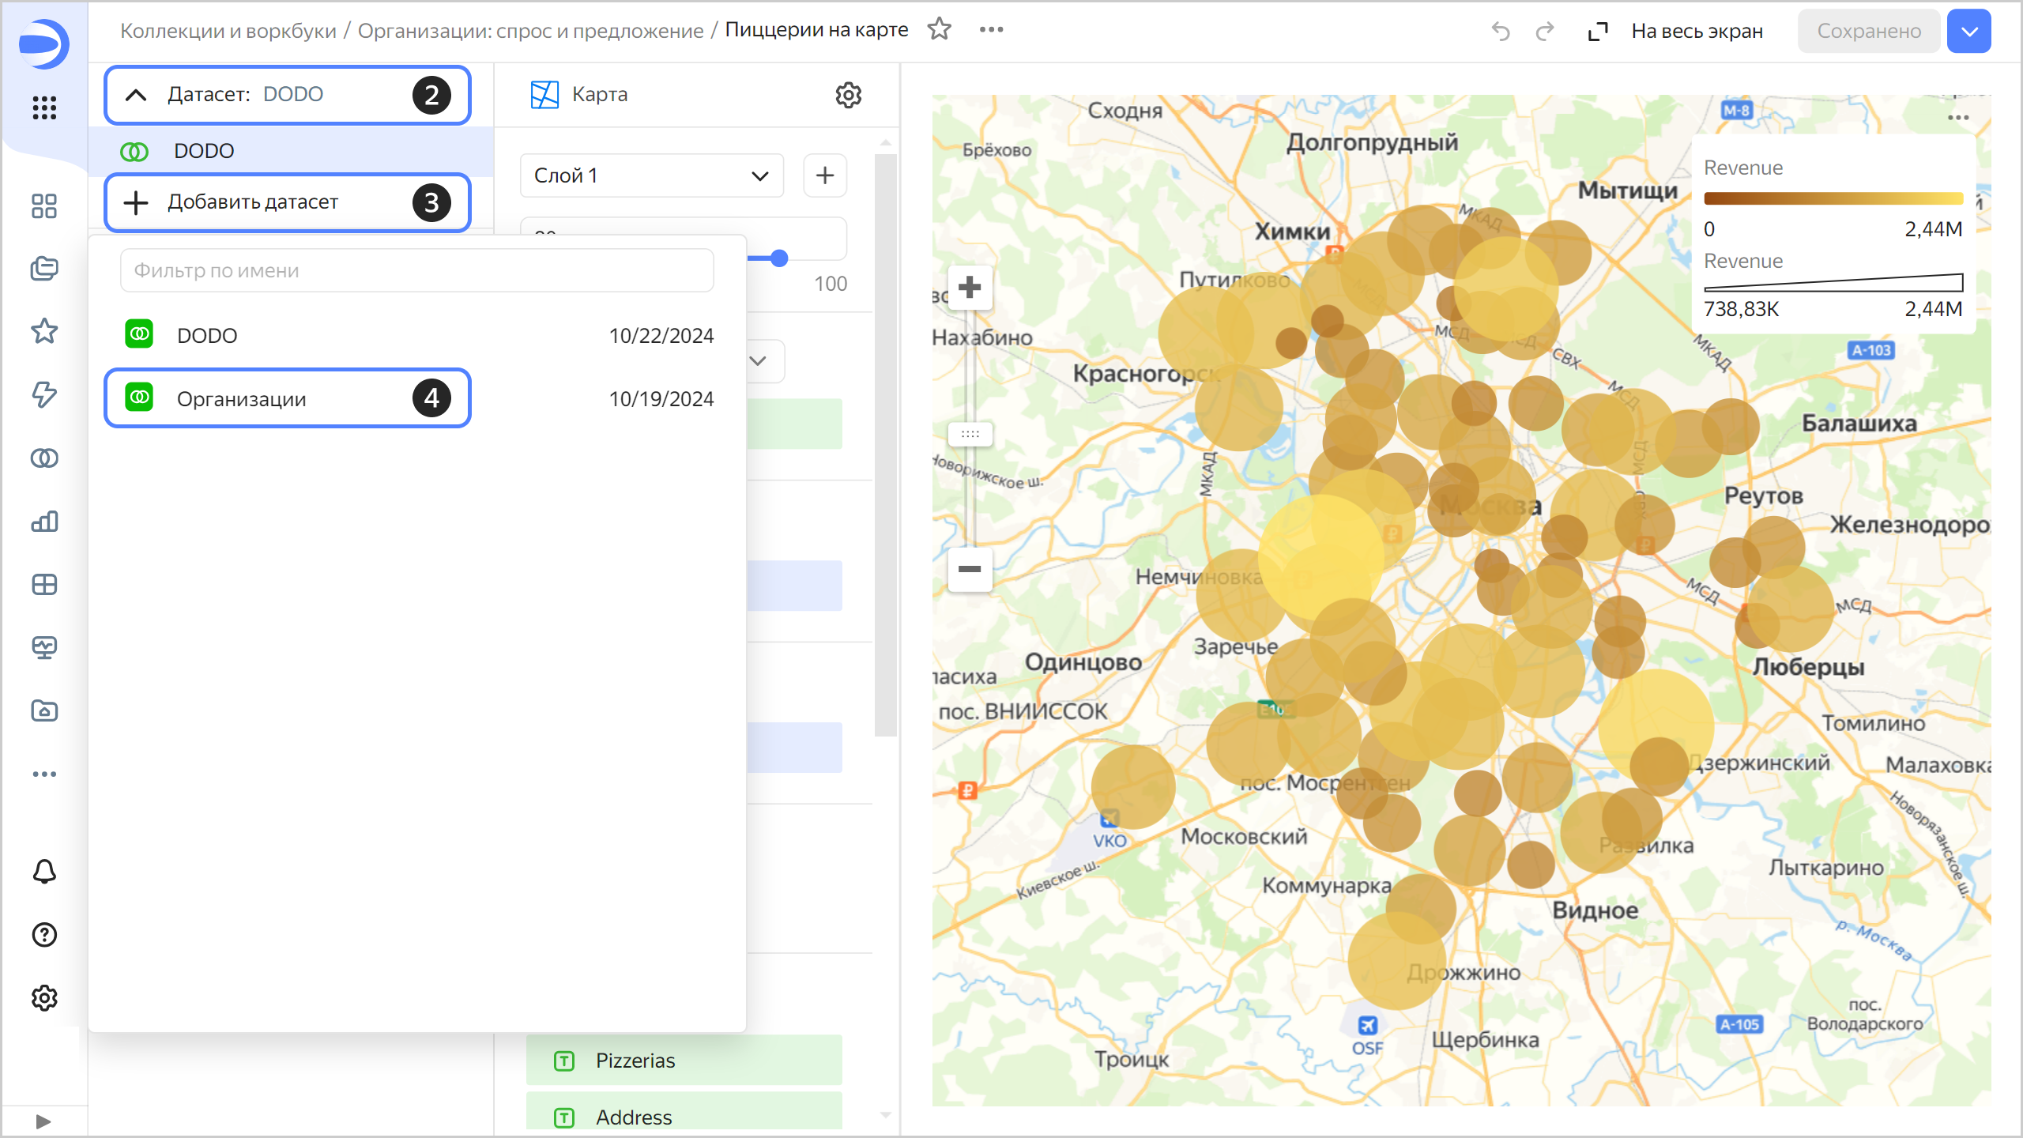Click the На весь экран fullscreen button
This screenshot has height=1138, width=2023.
[1675, 31]
